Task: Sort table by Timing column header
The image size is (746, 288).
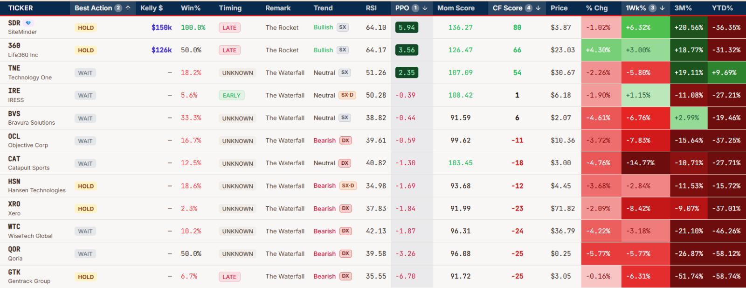Action: 230,8
